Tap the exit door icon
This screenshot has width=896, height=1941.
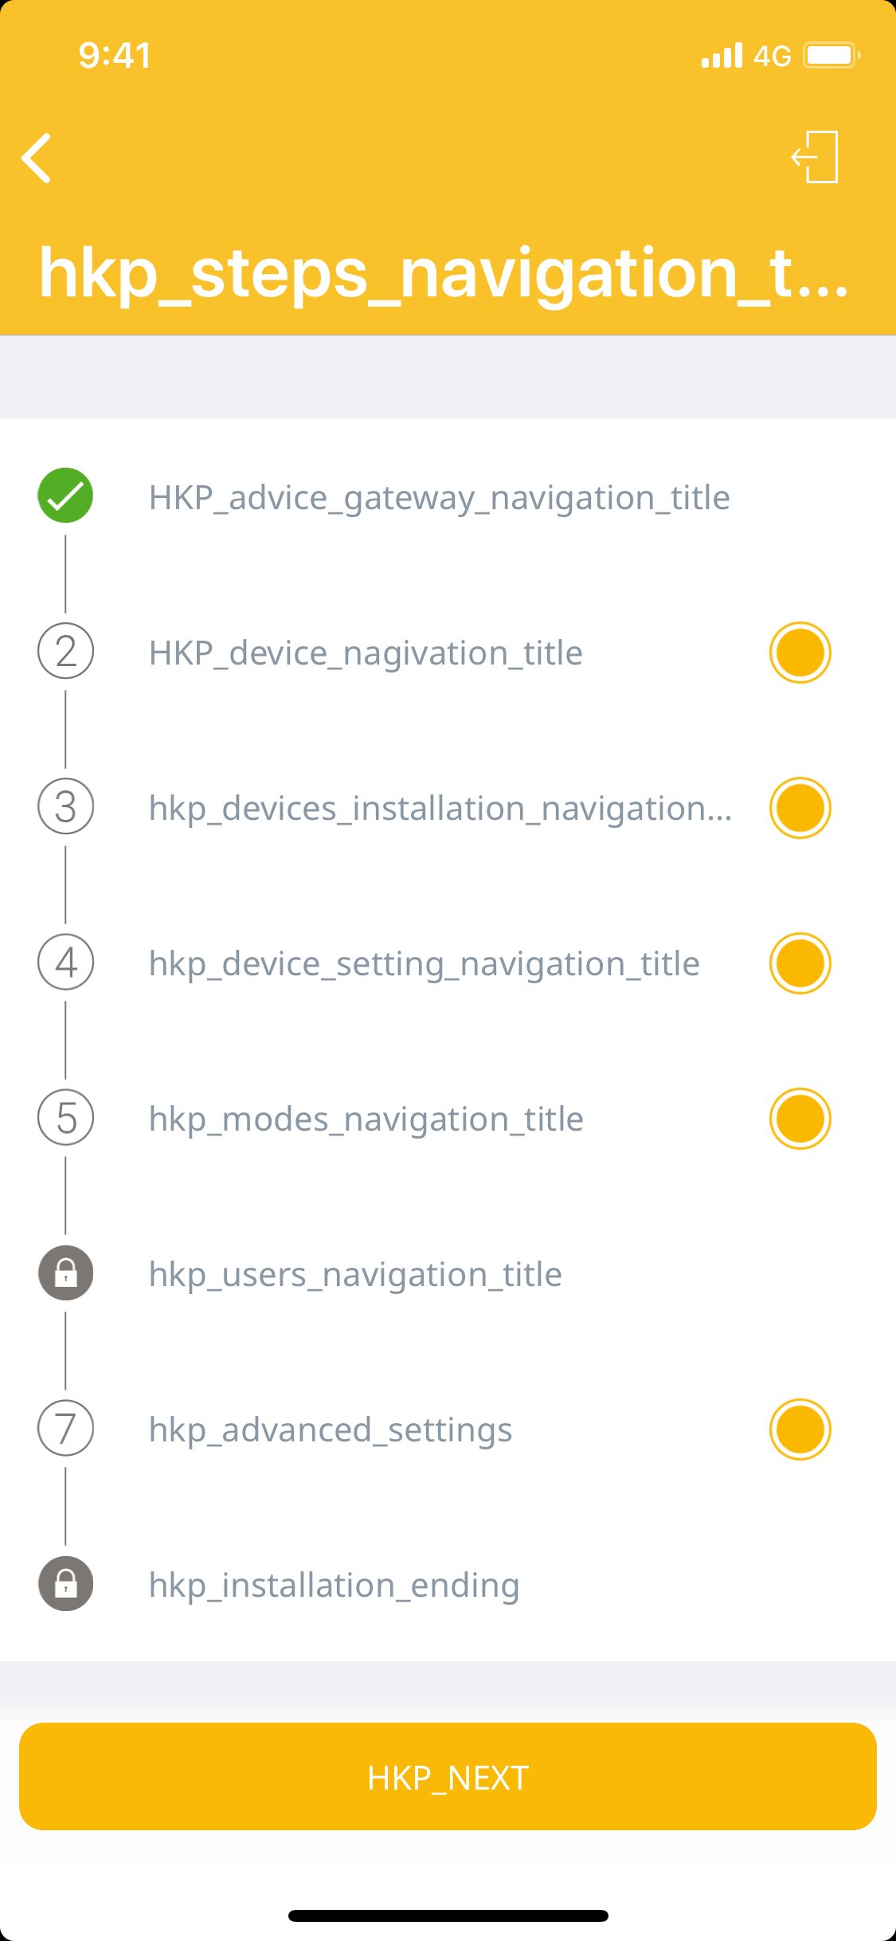815,157
